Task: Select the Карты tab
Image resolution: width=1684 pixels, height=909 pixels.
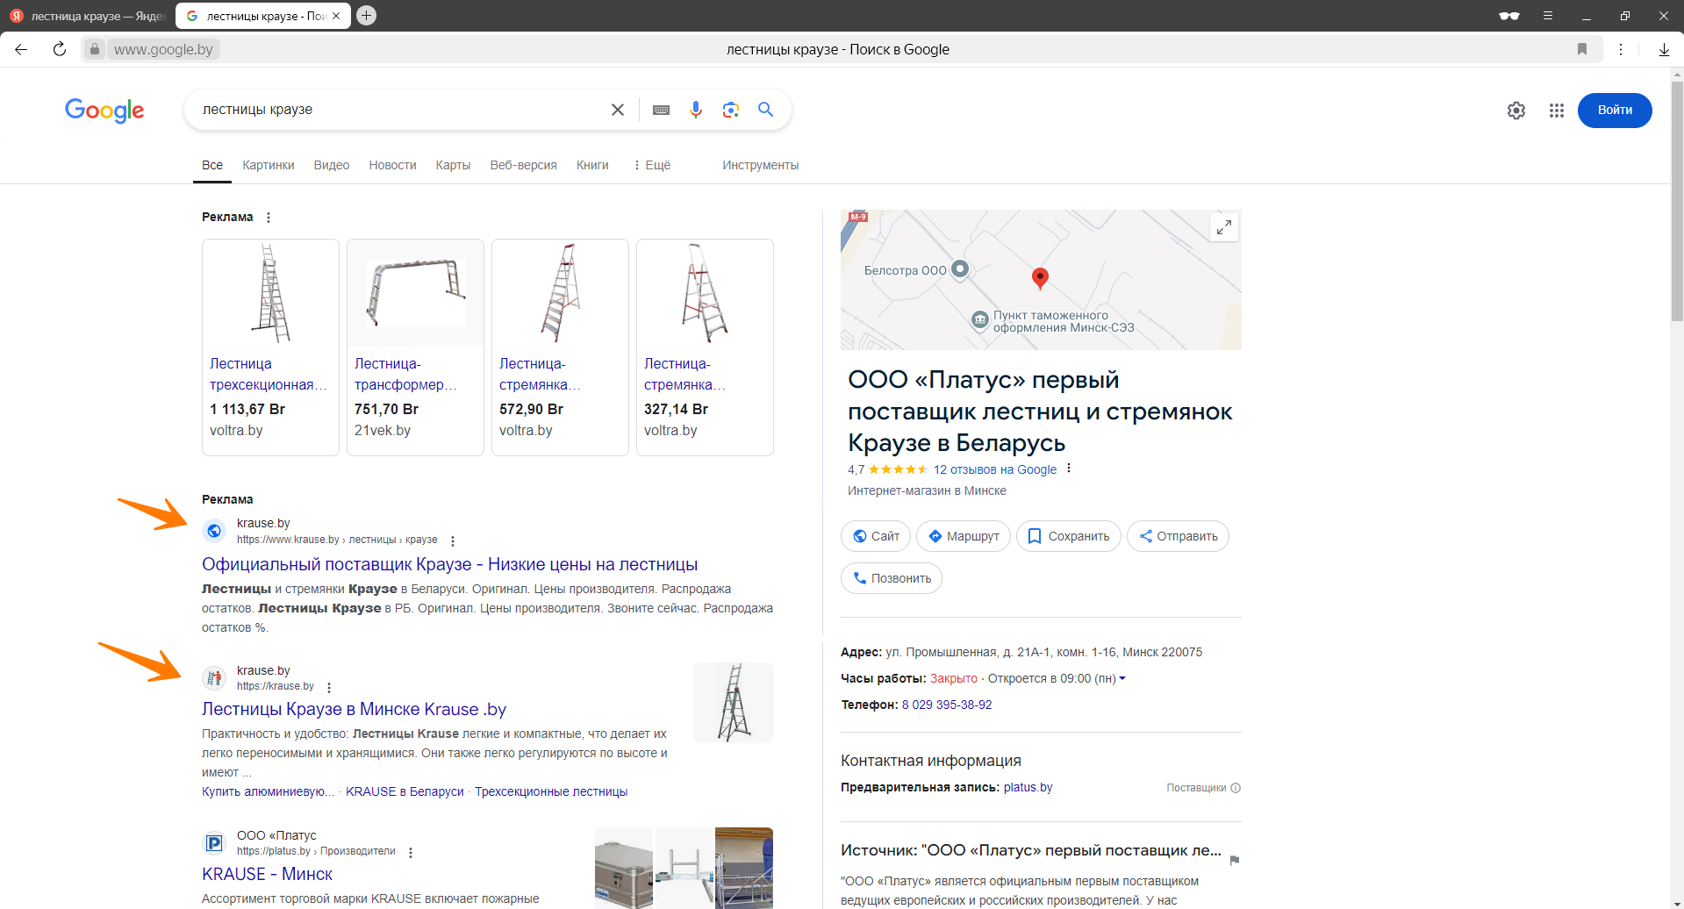Action: click(x=453, y=165)
